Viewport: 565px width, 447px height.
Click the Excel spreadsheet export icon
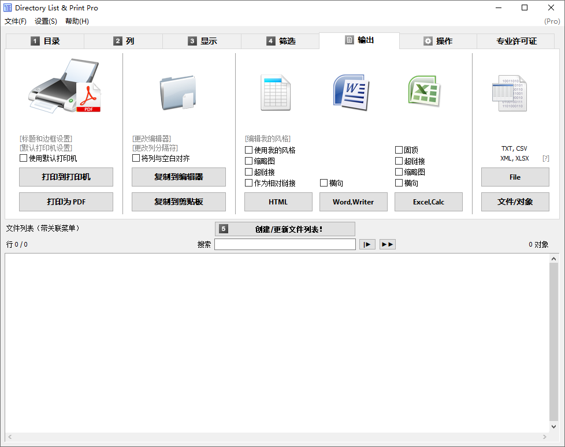pyautogui.click(x=424, y=91)
